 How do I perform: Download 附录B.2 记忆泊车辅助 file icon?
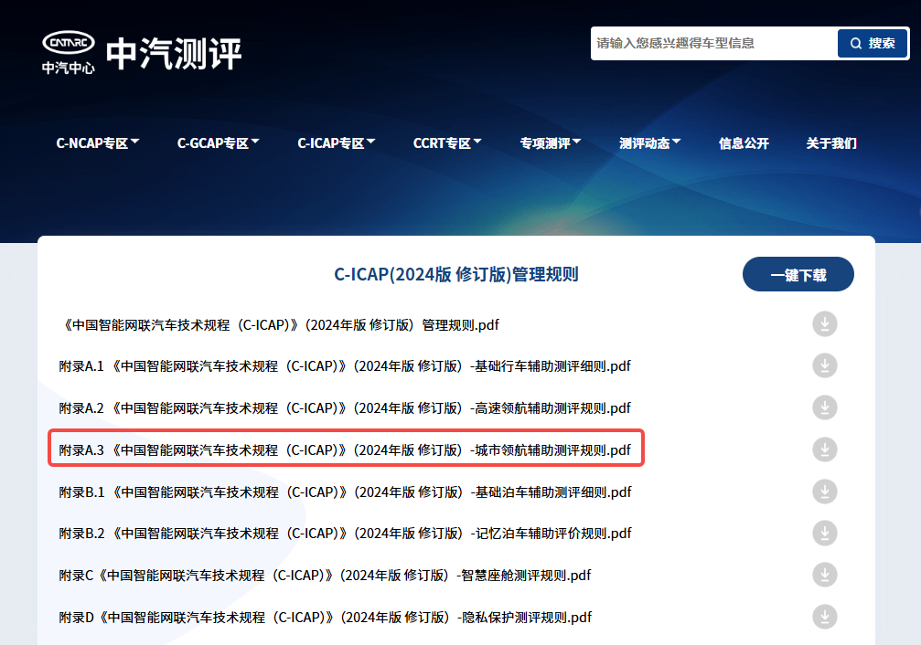point(825,533)
